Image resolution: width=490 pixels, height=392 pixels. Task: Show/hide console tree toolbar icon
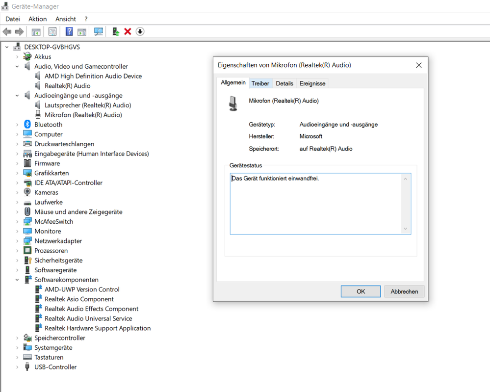coord(36,31)
